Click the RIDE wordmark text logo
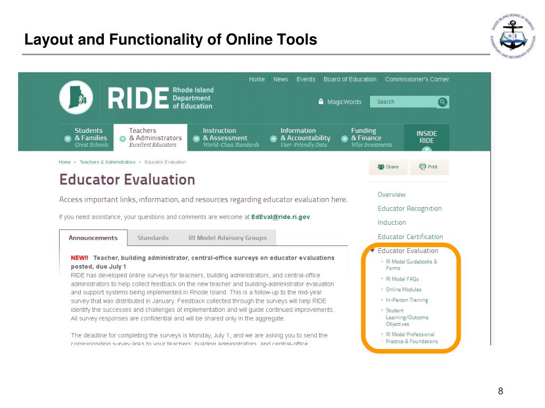This screenshot has height=408, width=545. pos(138,98)
